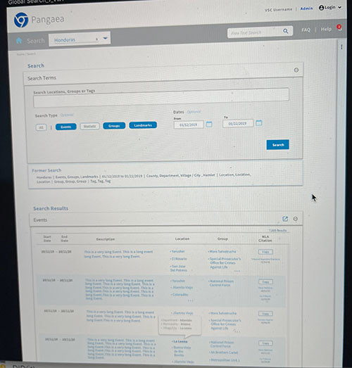Toggle the Groups search type filter

point(114,126)
